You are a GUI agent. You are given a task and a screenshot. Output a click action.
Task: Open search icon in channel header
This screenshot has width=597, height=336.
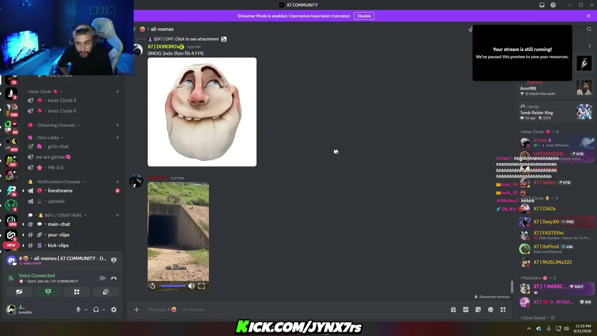(x=589, y=29)
